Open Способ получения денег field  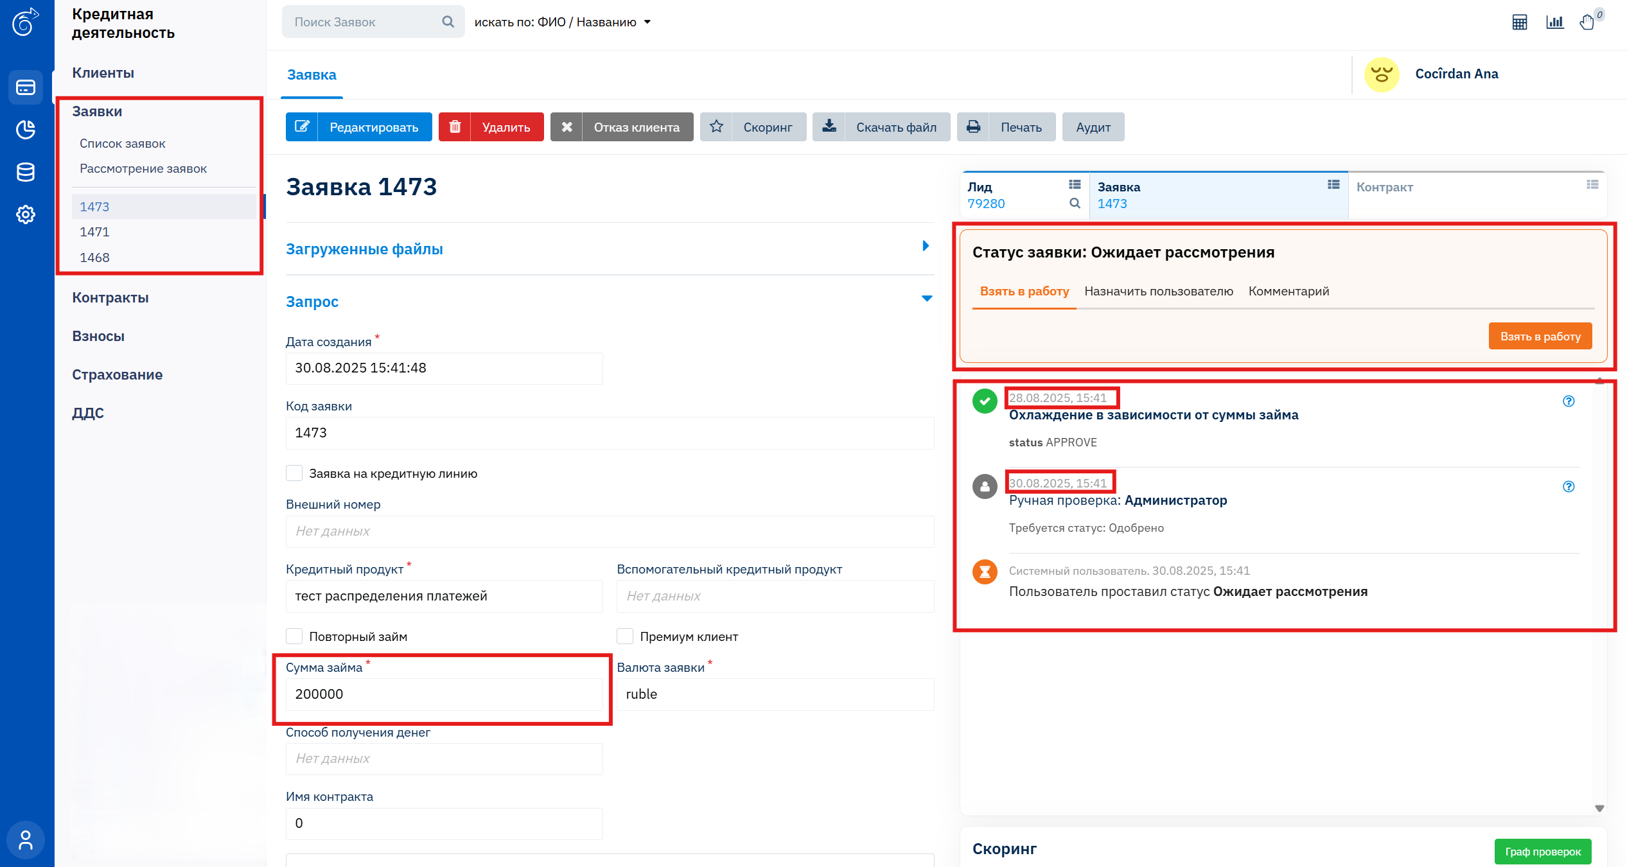pyautogui.click(x=444, y=759)
